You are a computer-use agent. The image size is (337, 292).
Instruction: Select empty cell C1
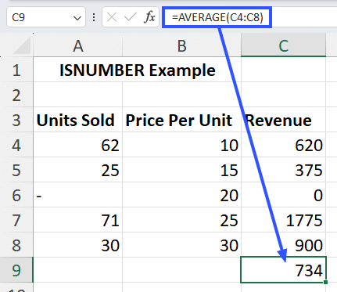pyautogui.click(x=283, y=70)
